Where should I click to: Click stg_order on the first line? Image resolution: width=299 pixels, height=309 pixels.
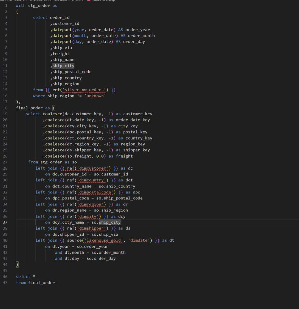click(39, 6)
